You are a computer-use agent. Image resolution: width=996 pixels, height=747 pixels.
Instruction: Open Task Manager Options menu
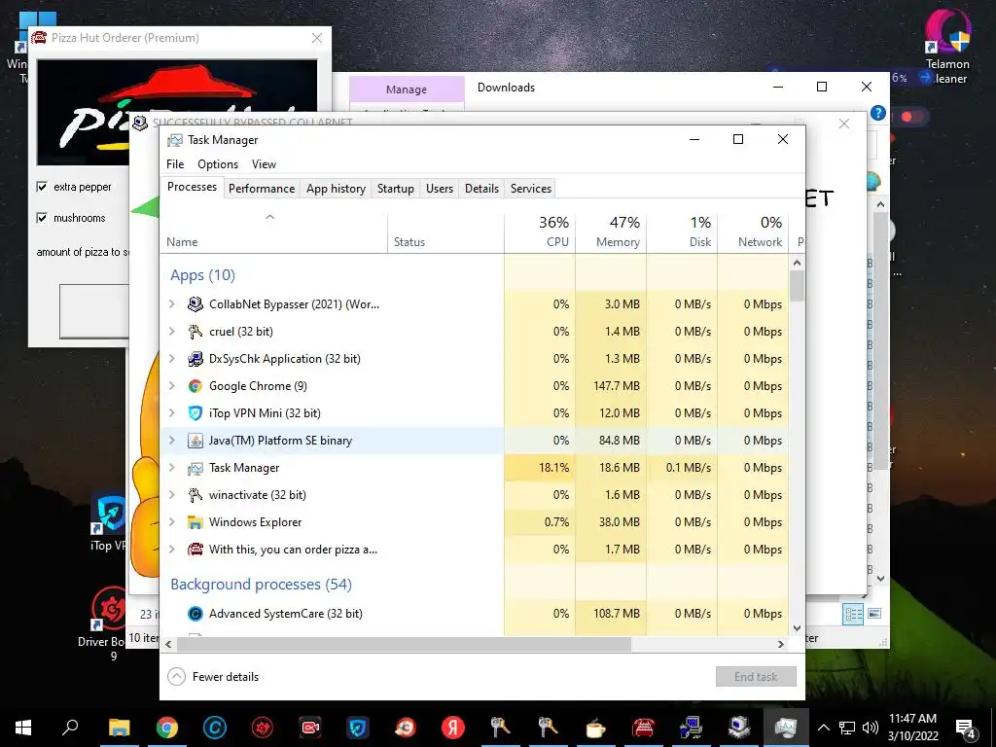point(218,164)
